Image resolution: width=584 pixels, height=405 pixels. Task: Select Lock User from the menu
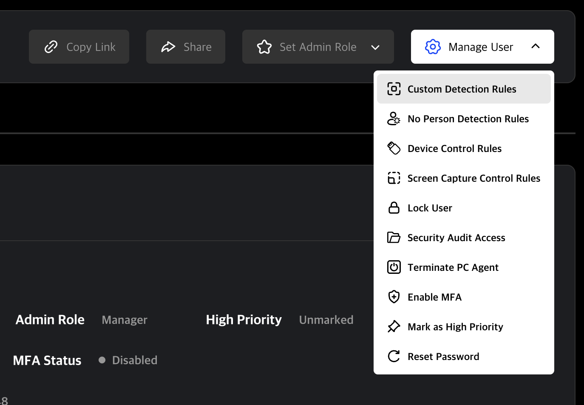[x=429, y=208]
